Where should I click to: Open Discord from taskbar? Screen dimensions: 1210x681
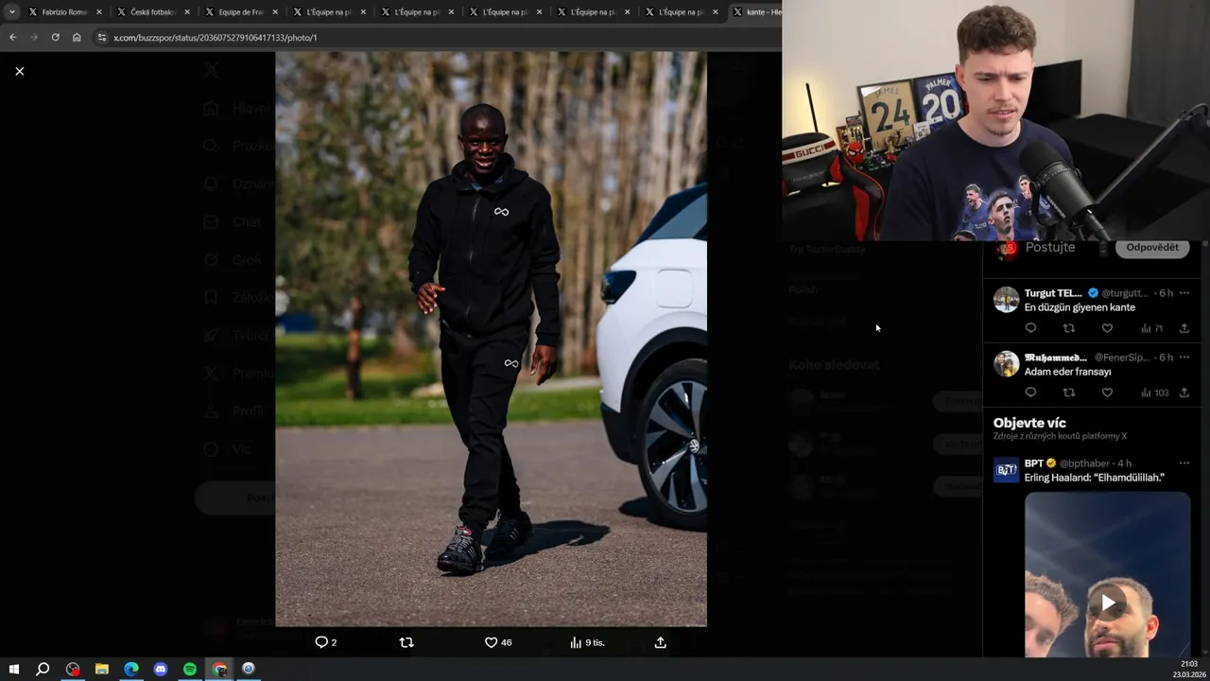tap(161, 669)
